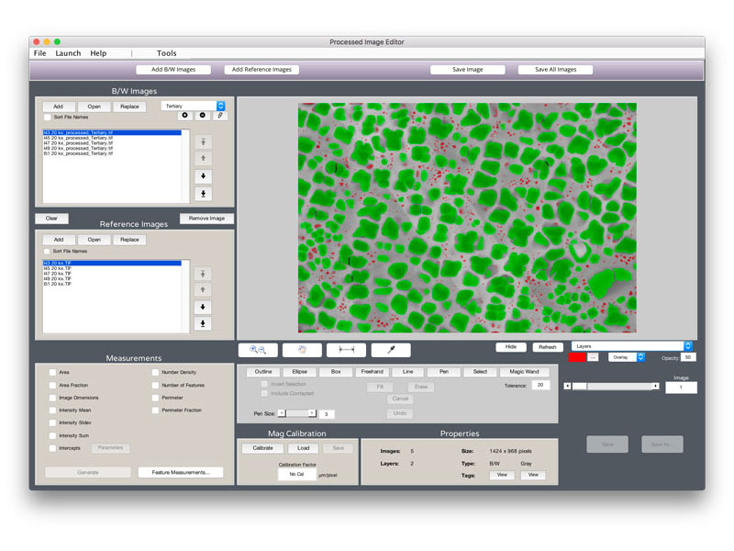Pick the eyedropper color sampler tool
Image resolution: width=734 pixels, height=551 pixels.
[x=391, y=350]
